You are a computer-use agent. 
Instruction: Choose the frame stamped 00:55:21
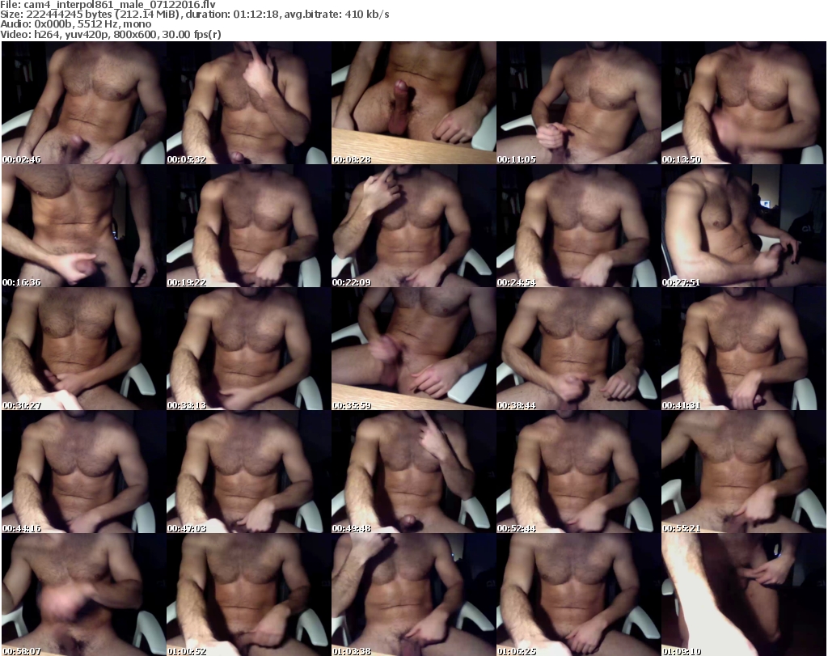[744, 472]
